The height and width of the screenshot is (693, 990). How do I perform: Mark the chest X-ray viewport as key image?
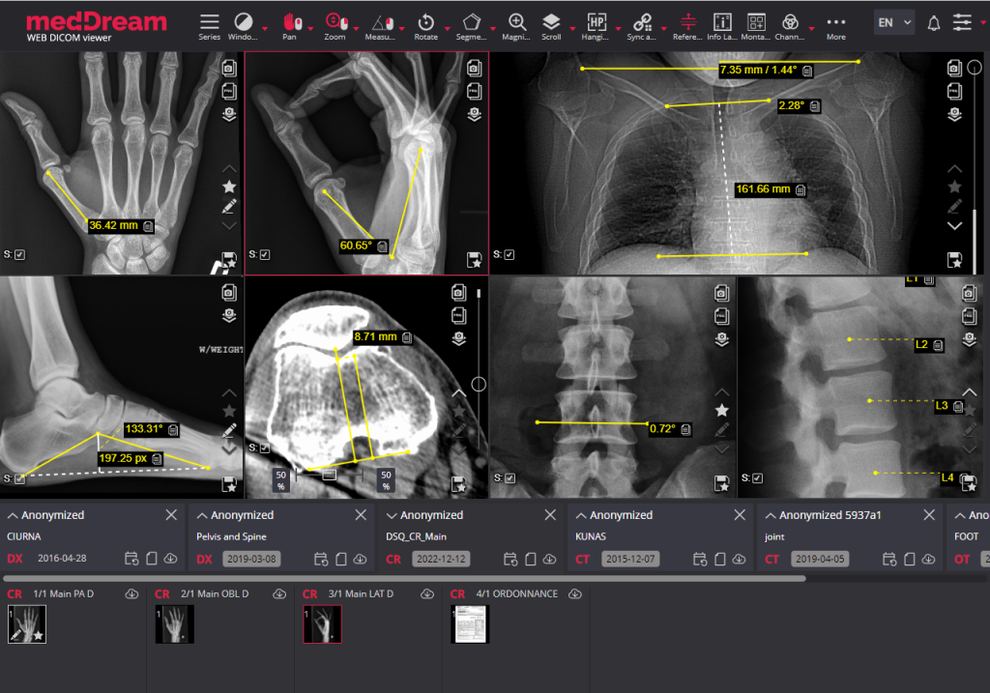(x=954, y=187)
